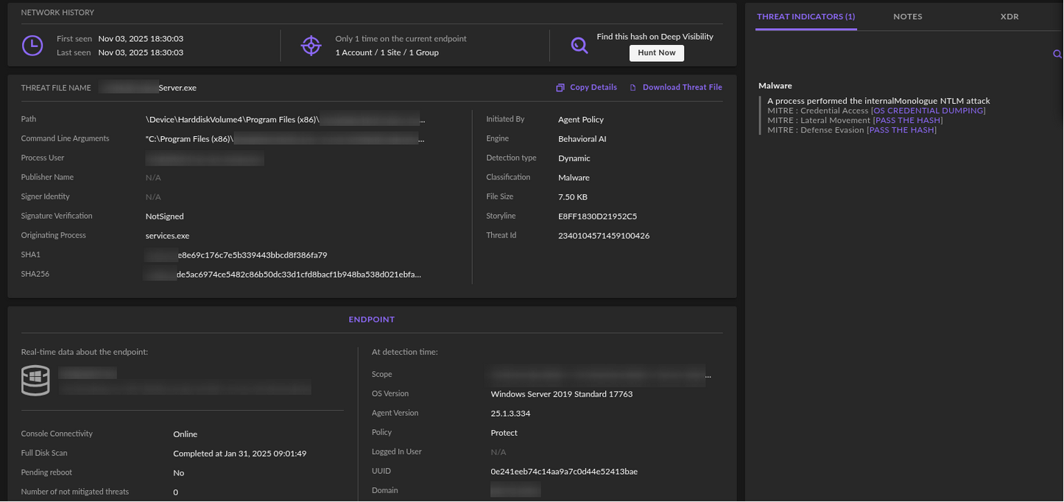The image size is (1064, 502).
Task: Click the Copy Details icon
Action: [560, 87]
